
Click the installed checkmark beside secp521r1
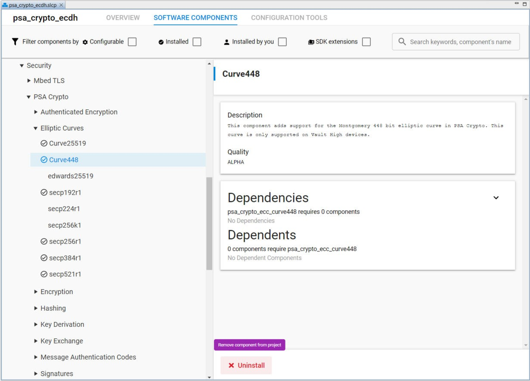pos(43,274)
